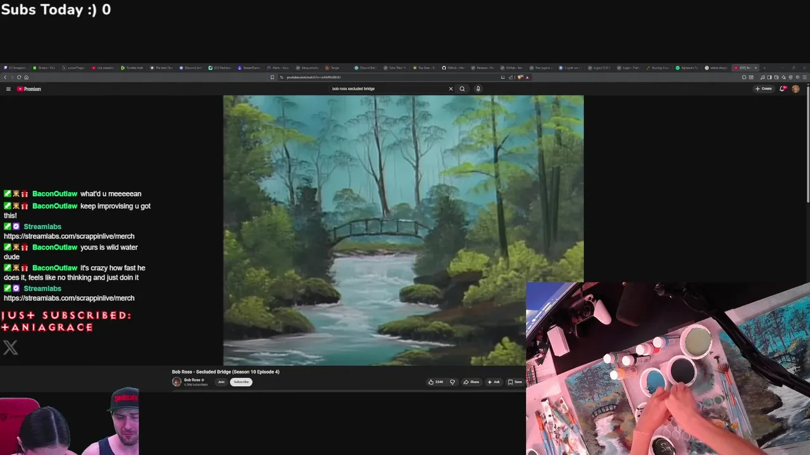Click BaconOutlaw 'keep improvising' chat message
The height and width of the screenshot is (455, 810).
pyautogui.click(x=77, y=211)
